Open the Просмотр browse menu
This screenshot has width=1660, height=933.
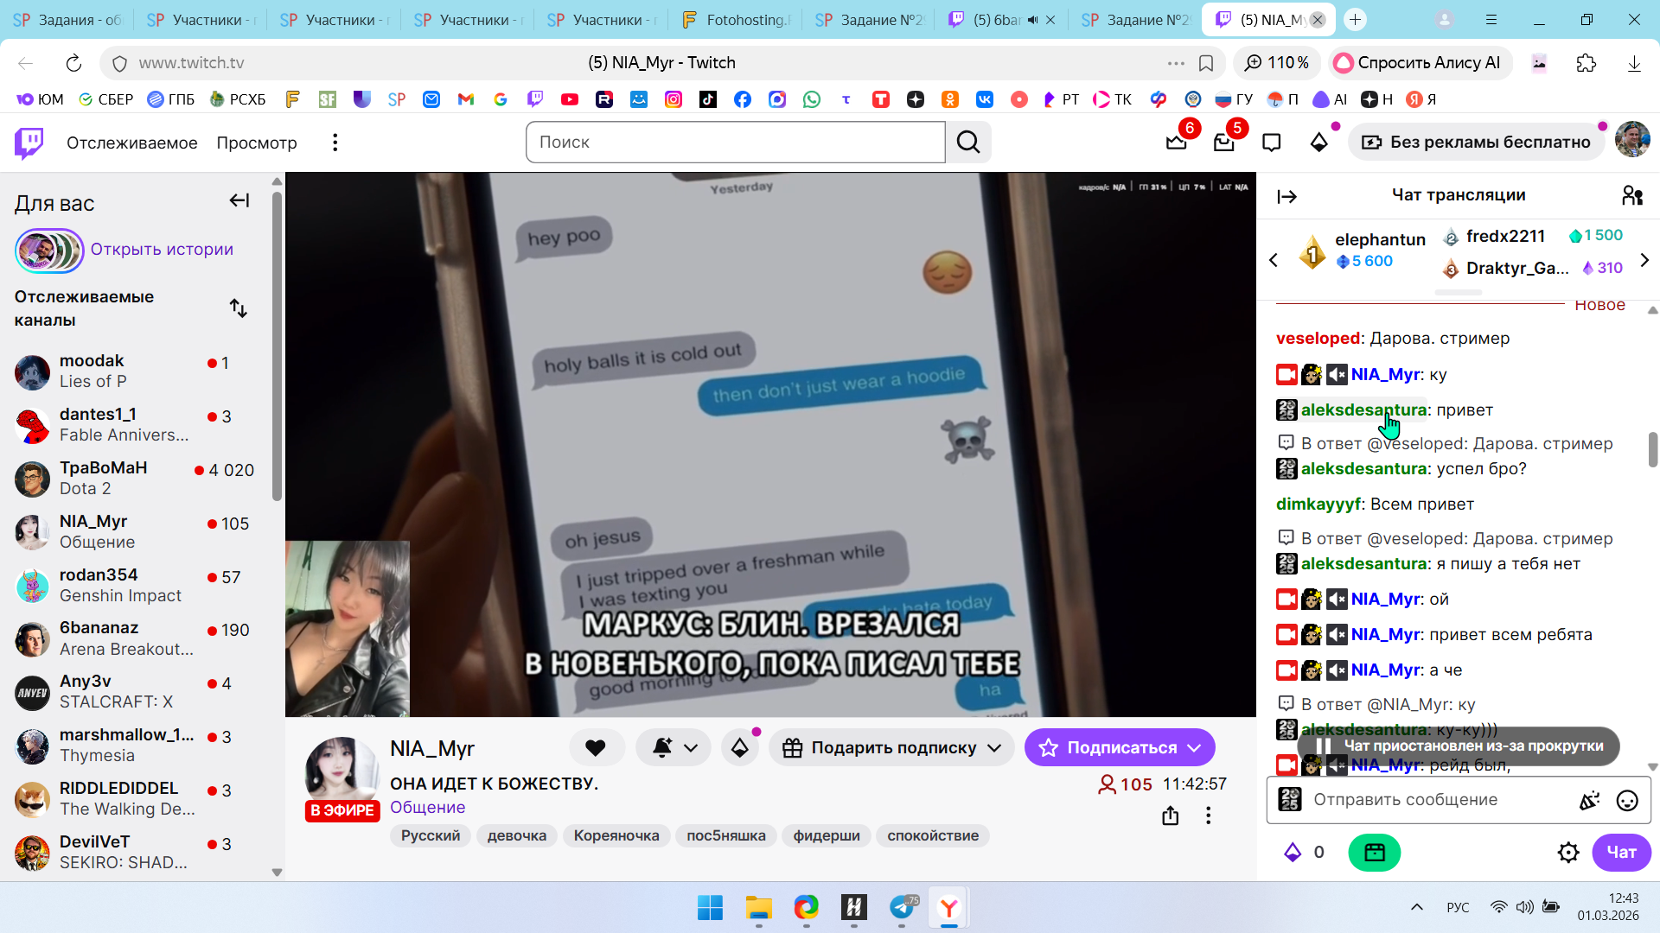coord(257,143)
